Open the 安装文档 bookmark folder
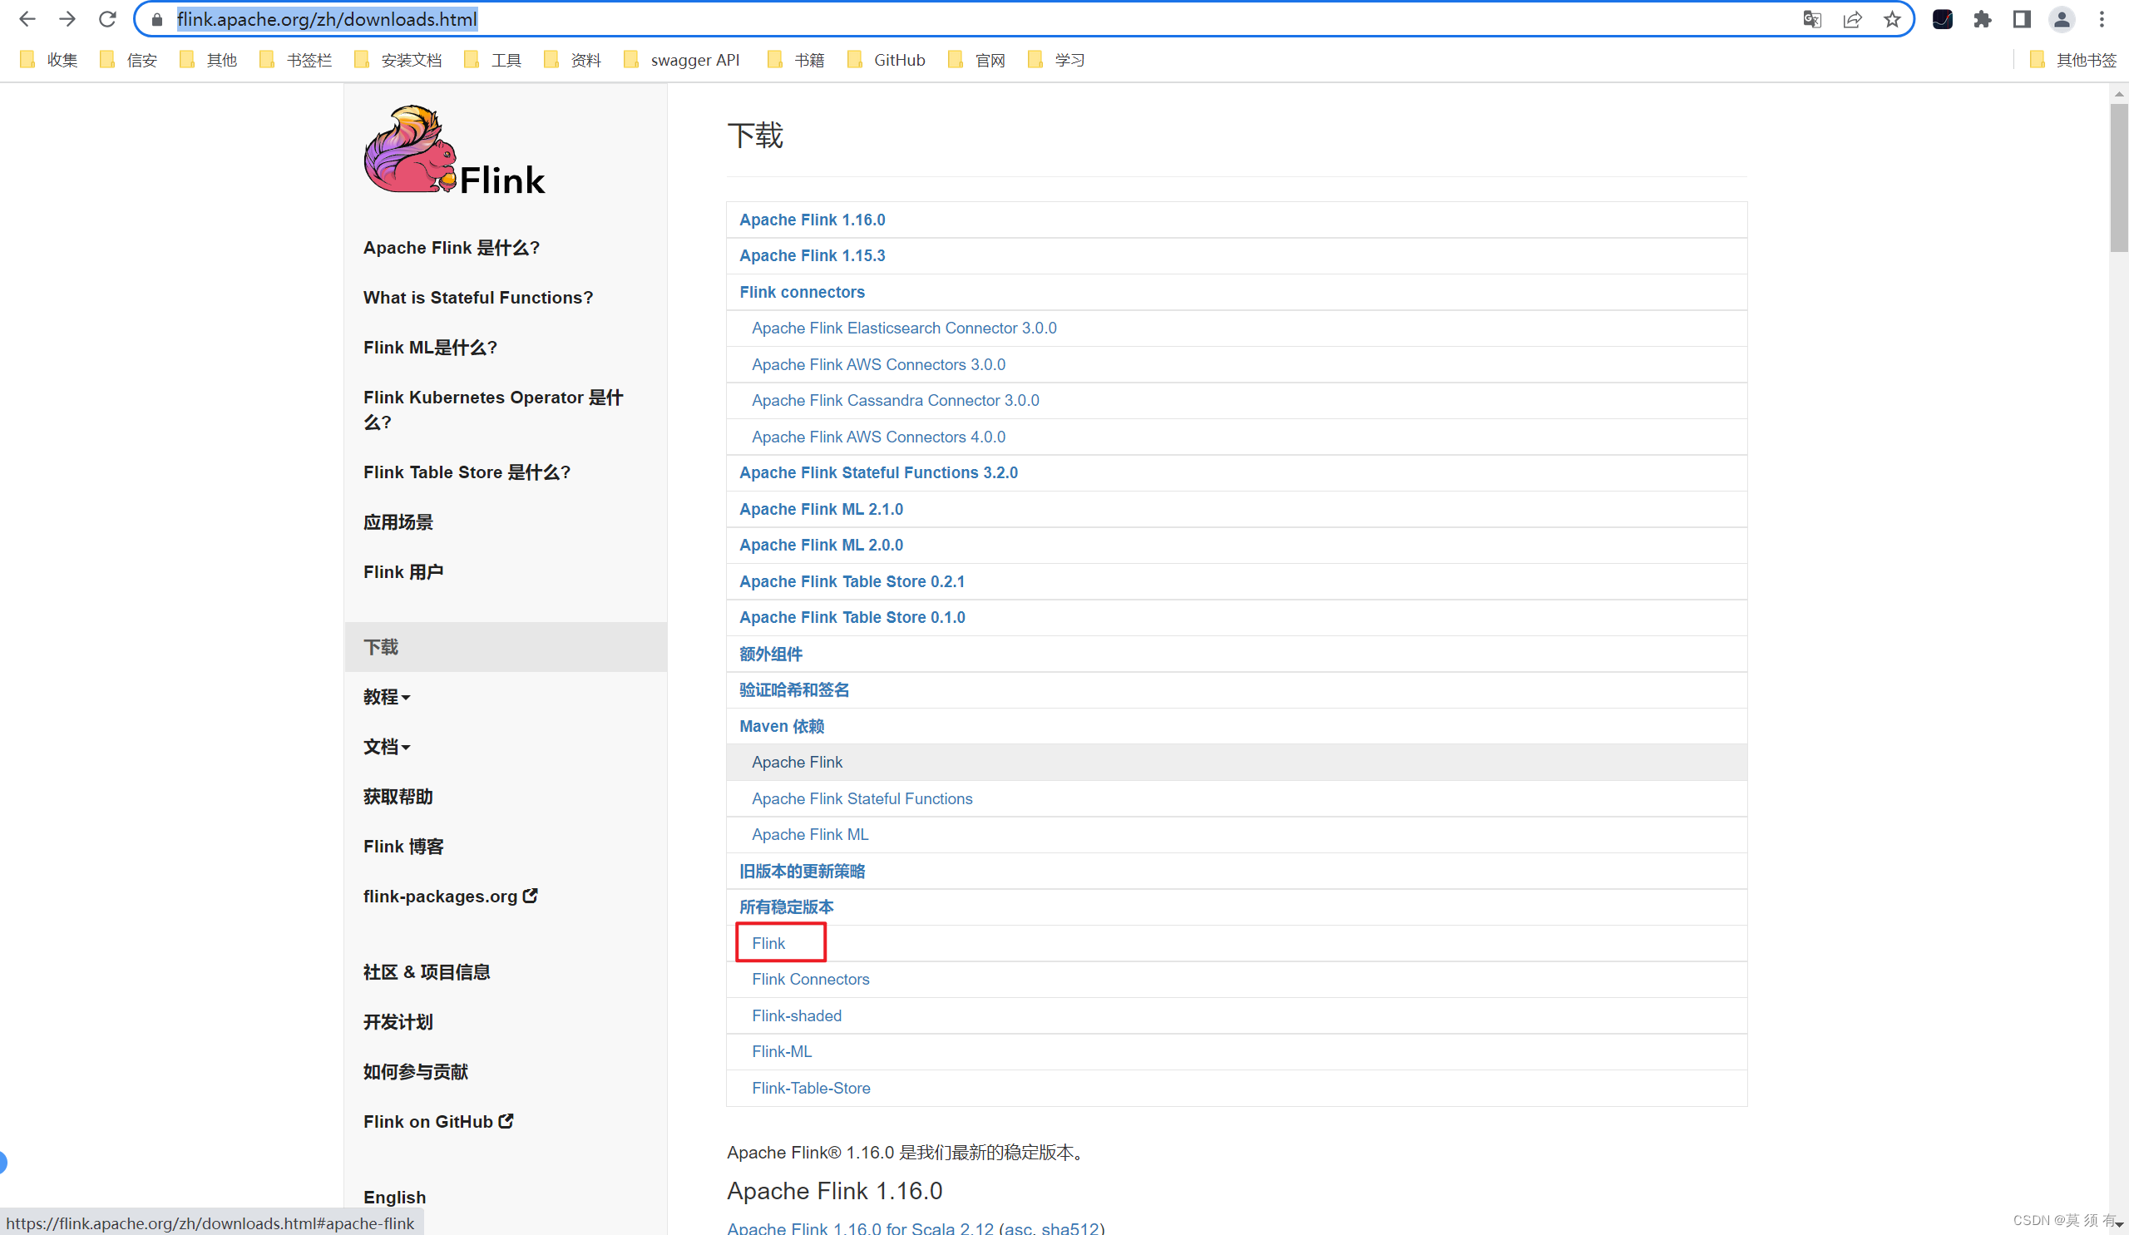 (x=398, y=60)
